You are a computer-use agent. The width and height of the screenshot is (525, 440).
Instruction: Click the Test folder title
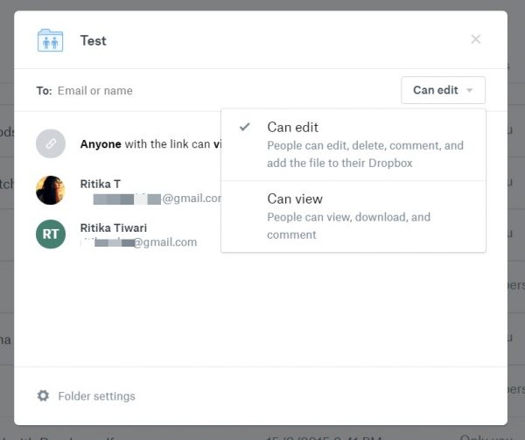click(93, 41)
